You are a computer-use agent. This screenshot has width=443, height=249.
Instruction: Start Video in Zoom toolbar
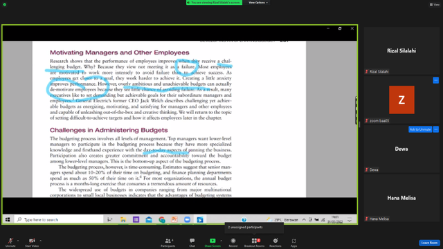point(32,242)
